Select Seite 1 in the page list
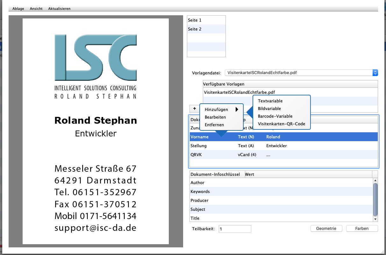The height and width of the screenshot is (255, 386). [x=206, y=20]
